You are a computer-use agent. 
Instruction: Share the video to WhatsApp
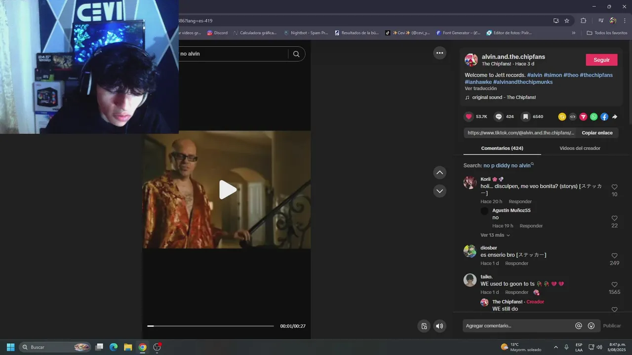pos(594,117)
